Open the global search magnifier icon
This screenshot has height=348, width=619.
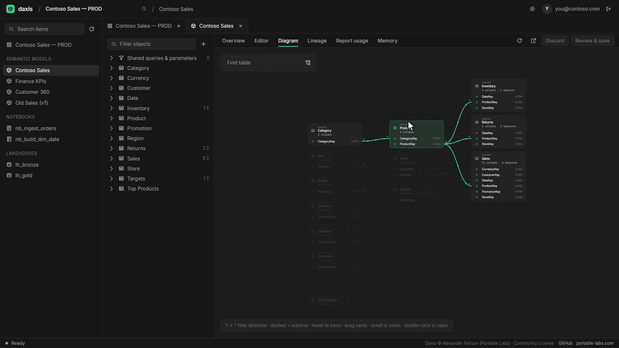pos(144,9)
